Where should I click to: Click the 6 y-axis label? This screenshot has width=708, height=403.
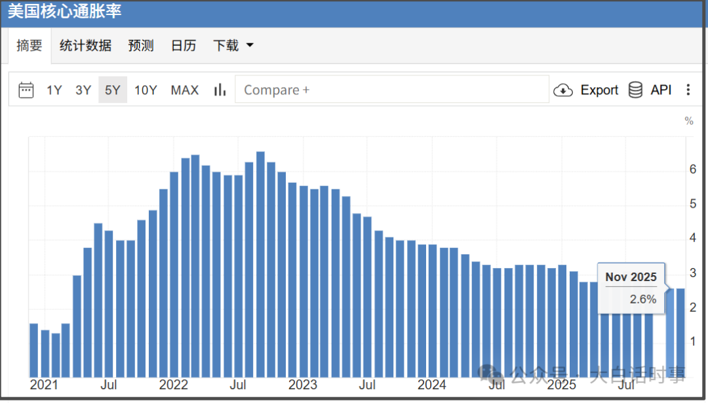click(x=693, y=169)
